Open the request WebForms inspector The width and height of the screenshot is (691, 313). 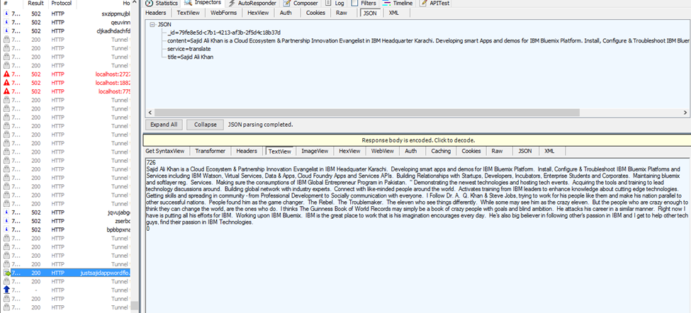224,13
